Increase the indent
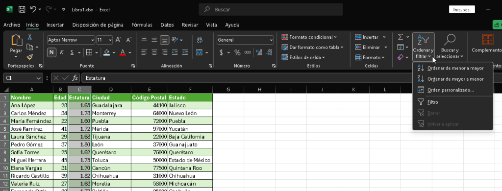This screenshot has height=191, width=502. tap(185, 52)
